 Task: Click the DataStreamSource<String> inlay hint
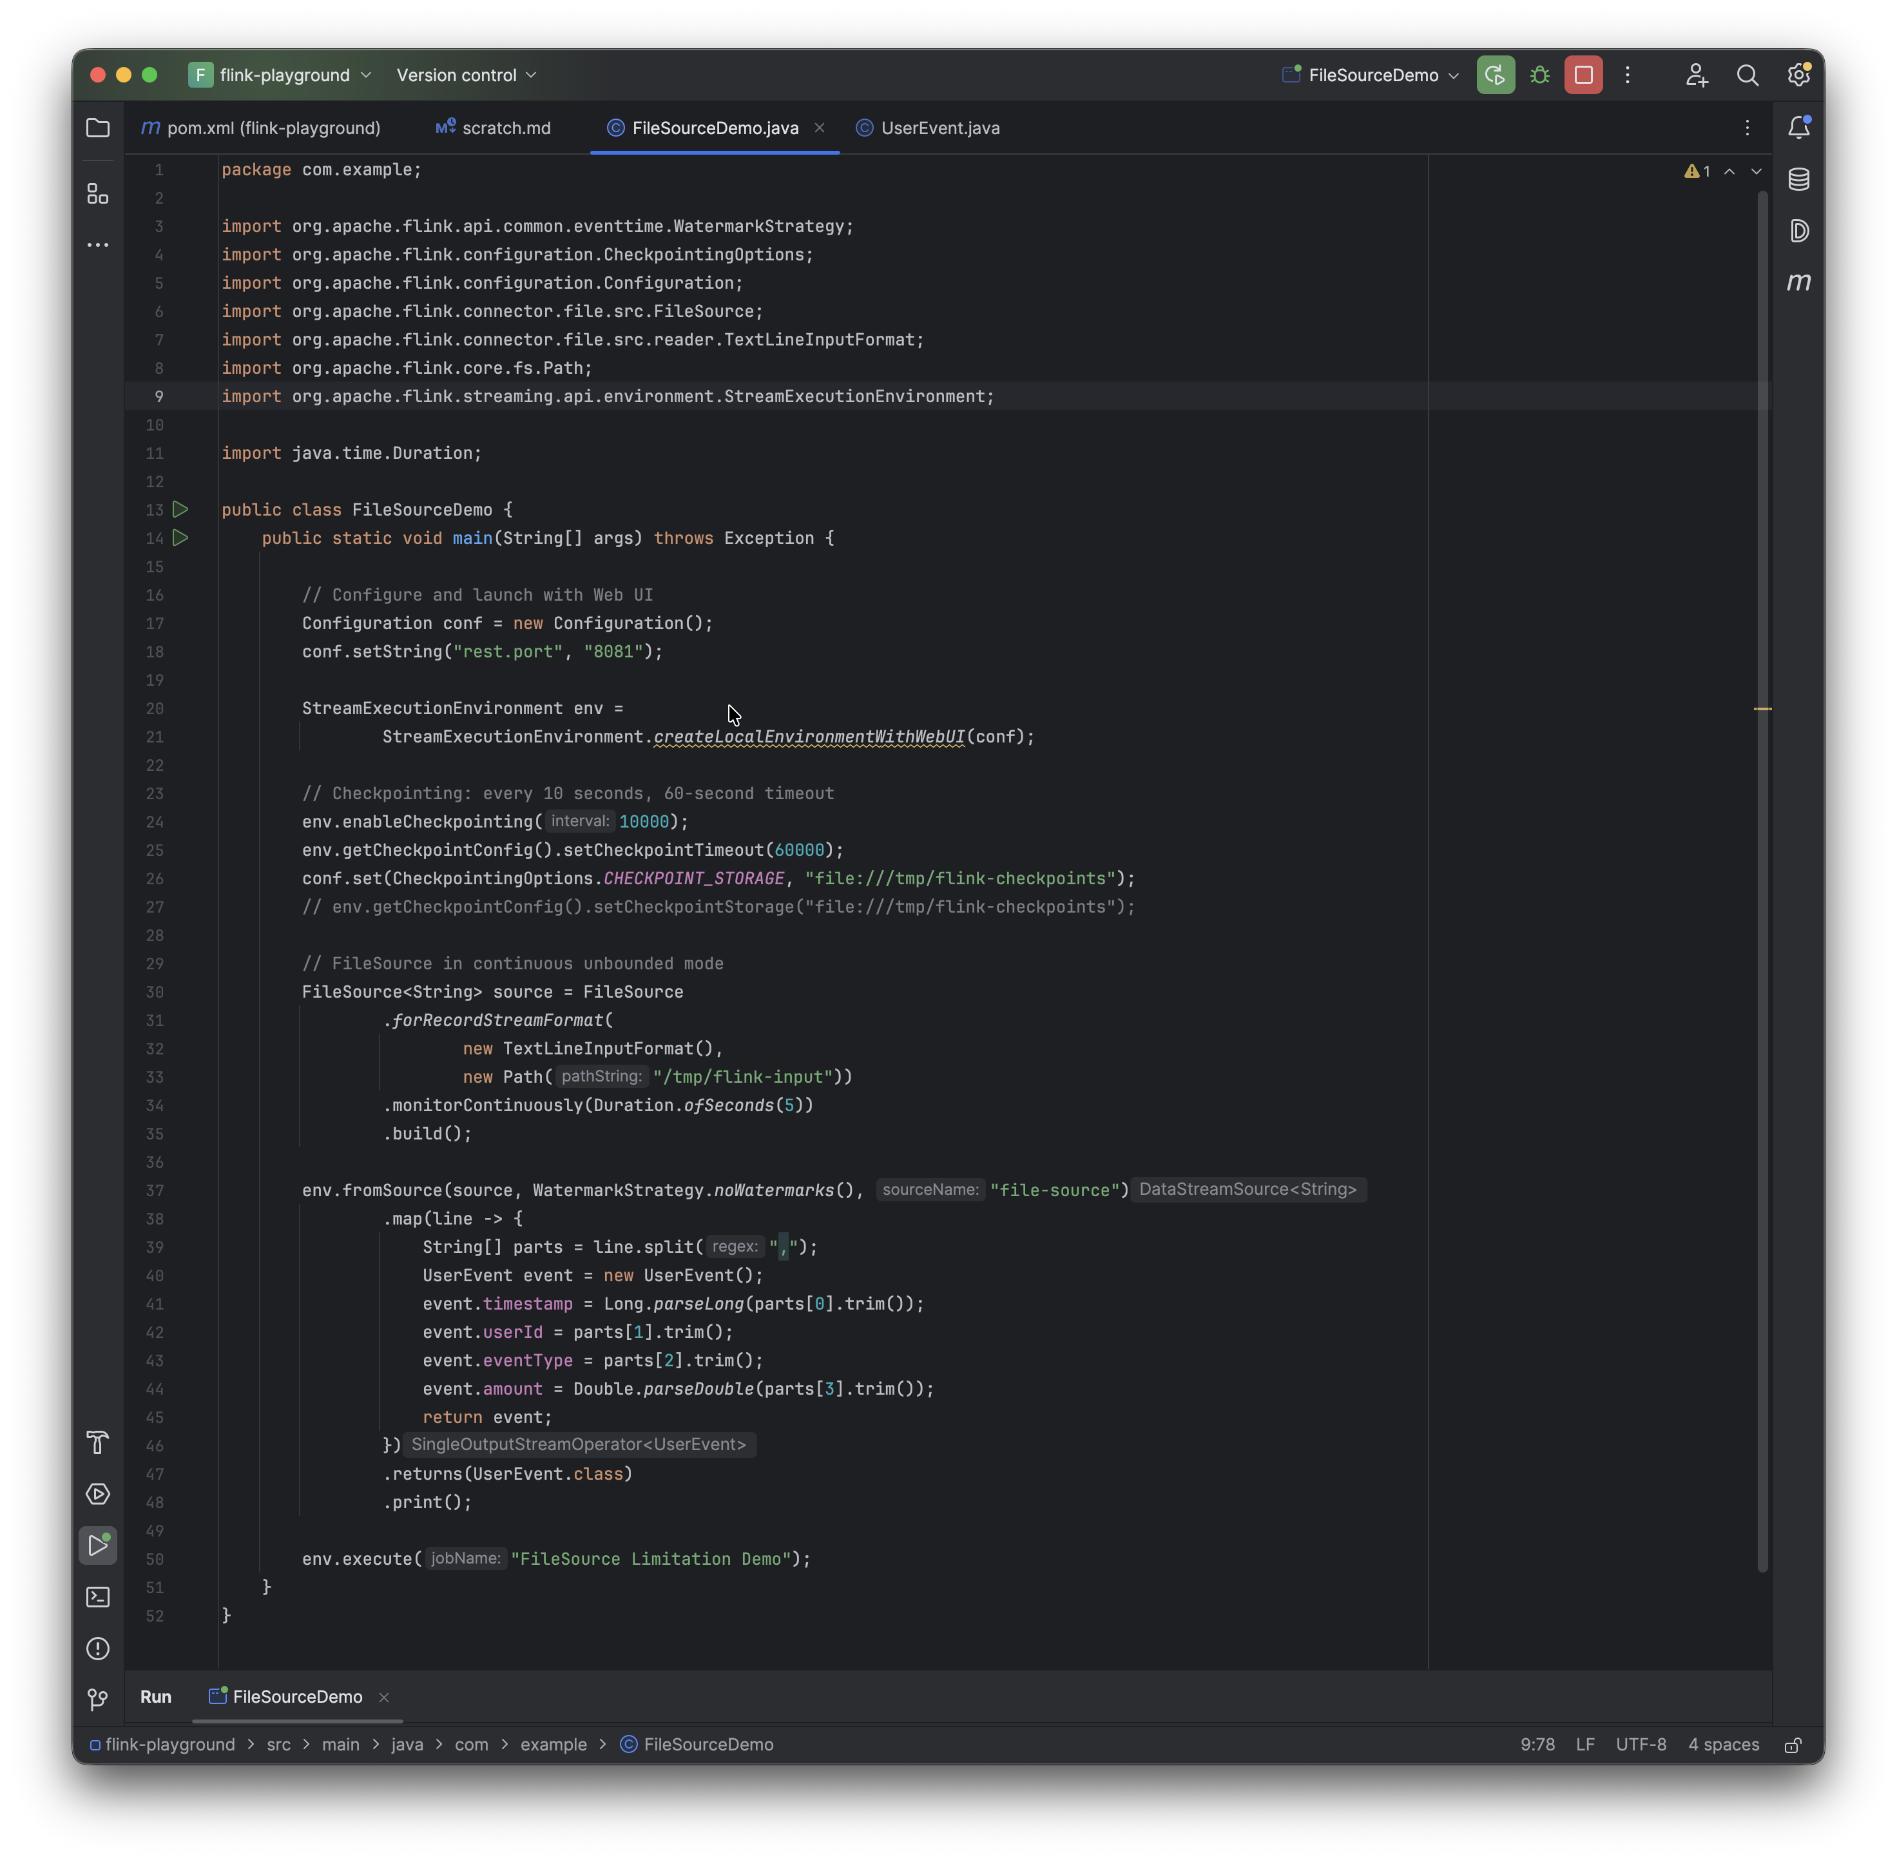pos(1247,1189)
